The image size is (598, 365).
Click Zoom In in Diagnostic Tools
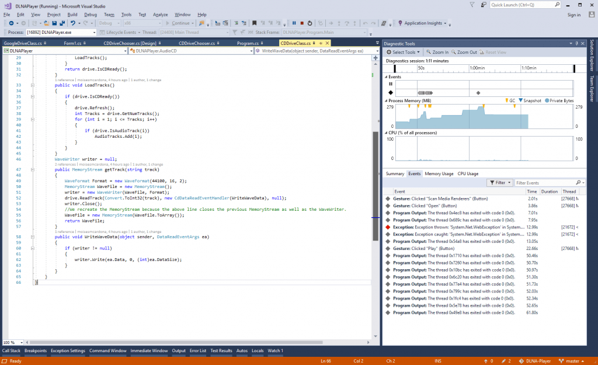(x=437, y=52)
